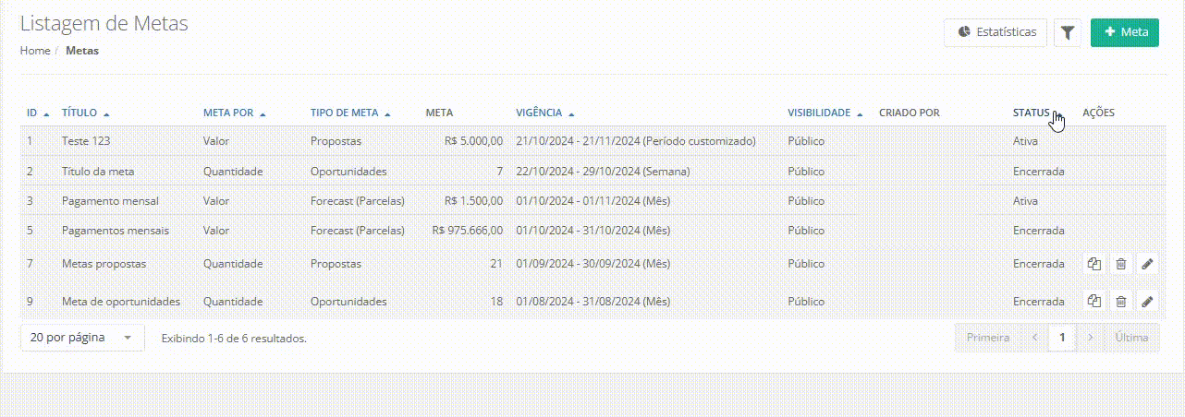Screen dimensions: 1185x417
Task: Edit the Metas propostas goal
Action: pyautogui.click(x=1147, y=264)
